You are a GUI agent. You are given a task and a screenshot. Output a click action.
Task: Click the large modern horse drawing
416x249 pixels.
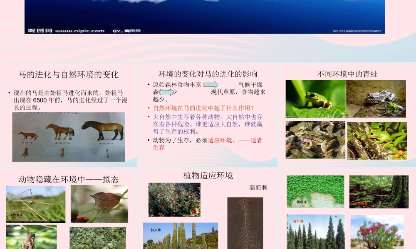(103, 130)
